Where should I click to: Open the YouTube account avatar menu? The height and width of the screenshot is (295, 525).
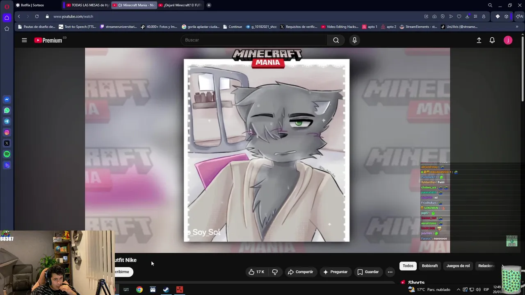coord(508,40)
